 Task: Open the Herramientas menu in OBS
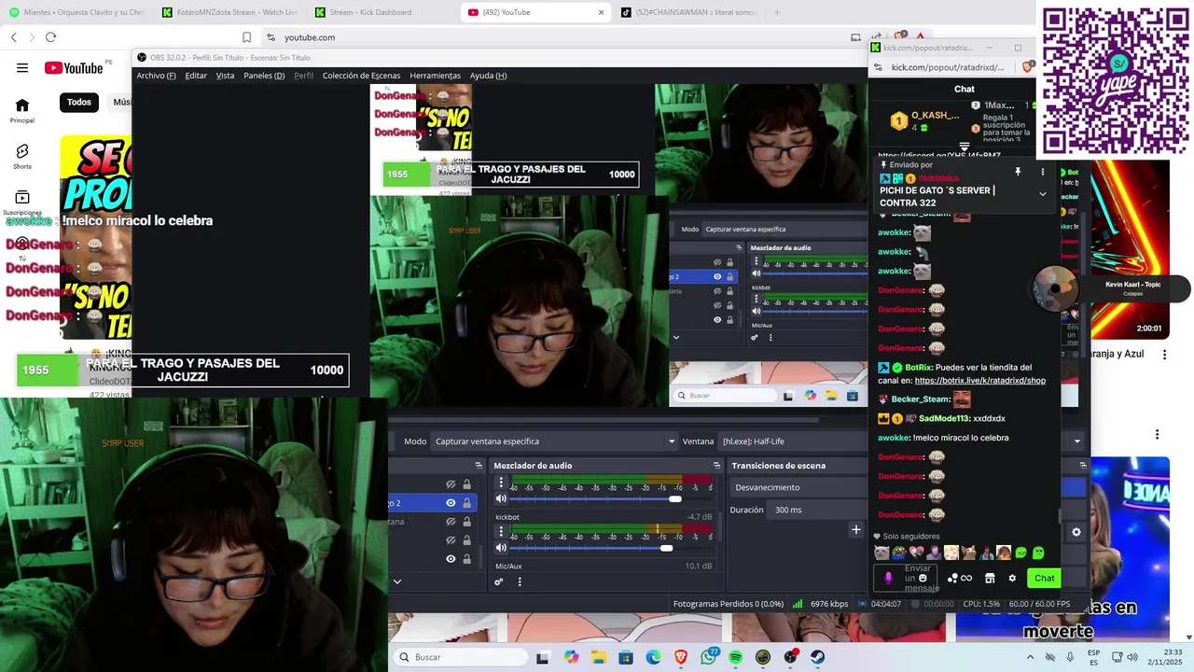(x=435, y=76)
